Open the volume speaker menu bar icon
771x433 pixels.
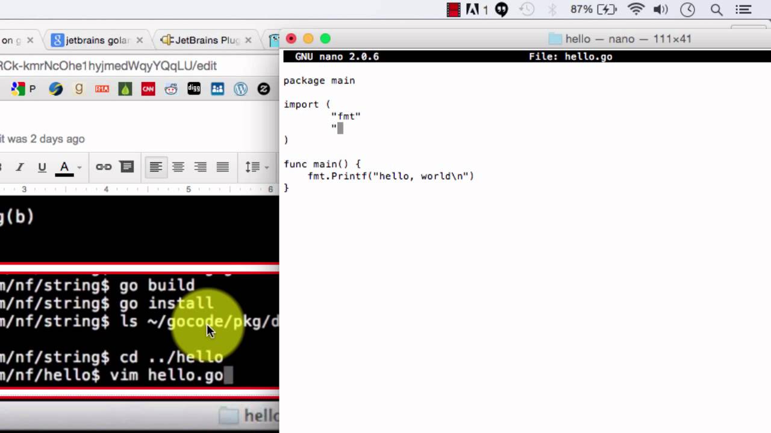pos(661,10)
